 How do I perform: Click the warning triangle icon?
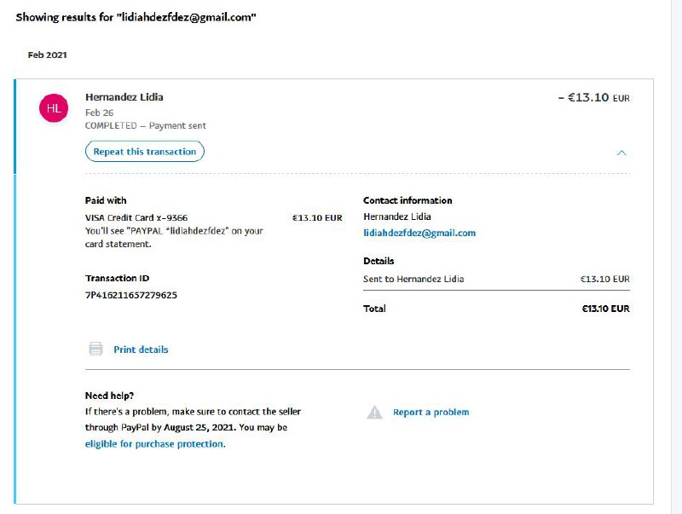click(374, 413)
